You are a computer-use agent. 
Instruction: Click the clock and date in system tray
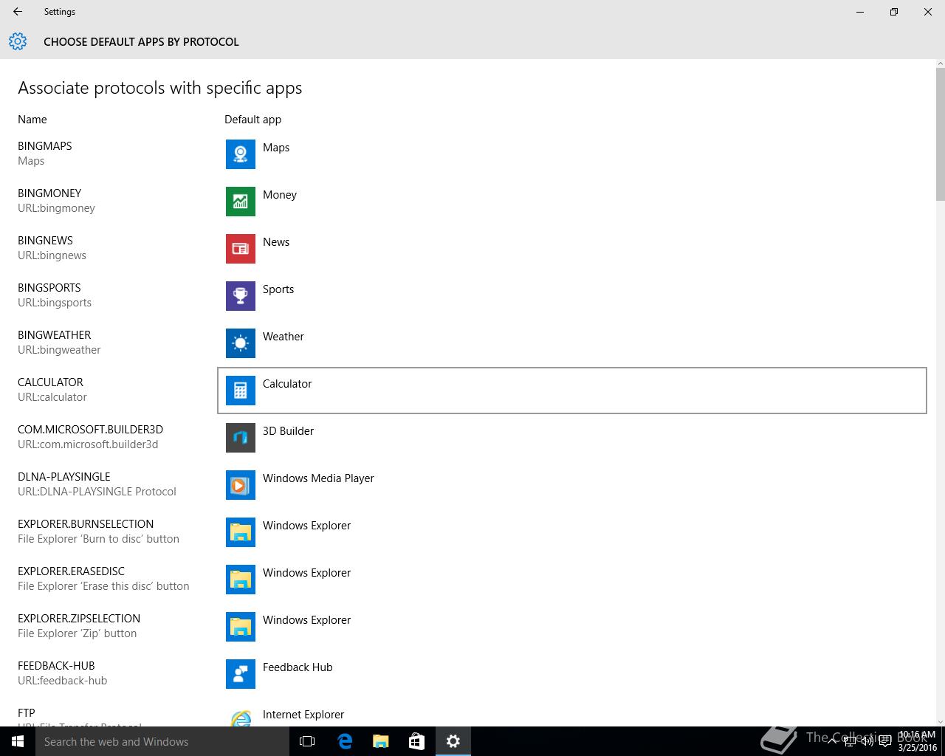tap(918, 741)
